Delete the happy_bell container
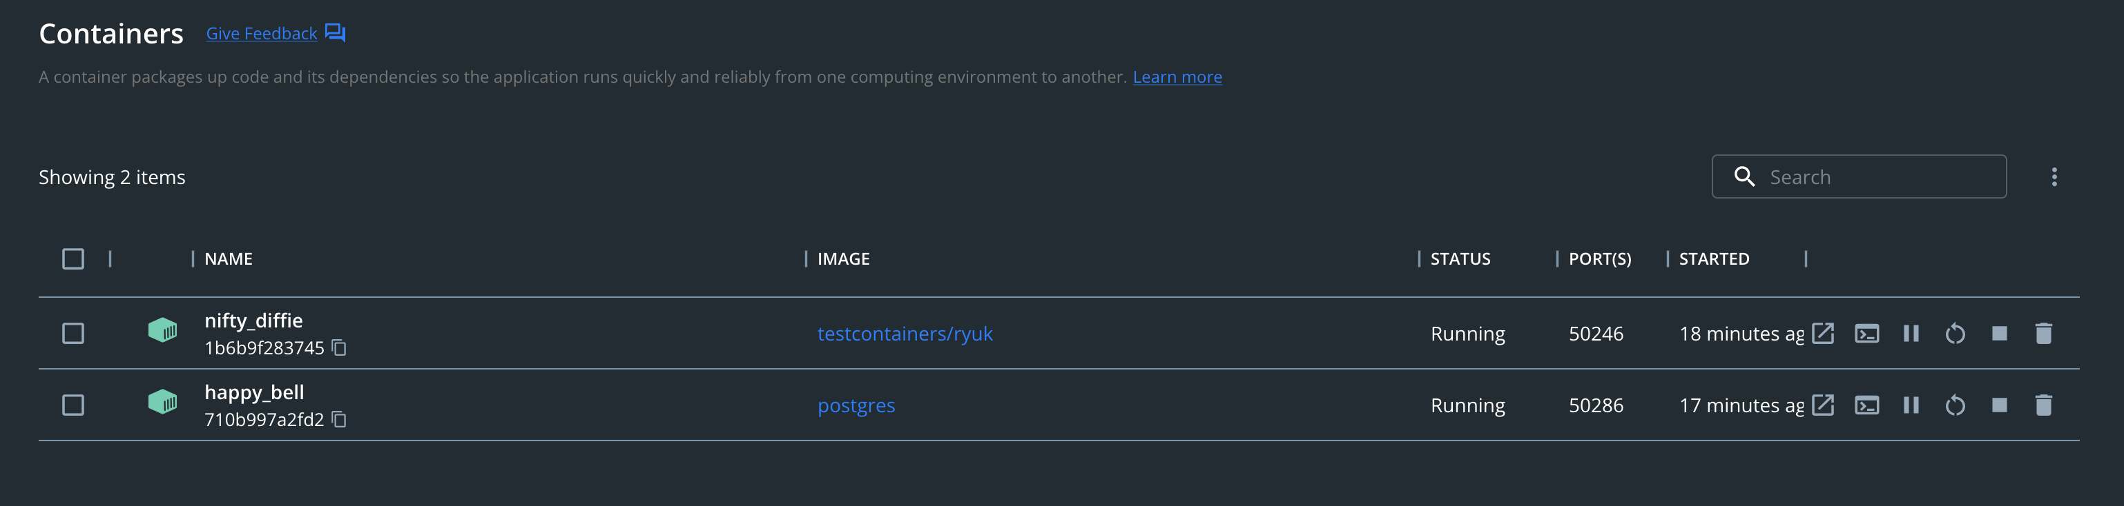The height and width of the screenshot is (506, 2124). coord(2043,405)
